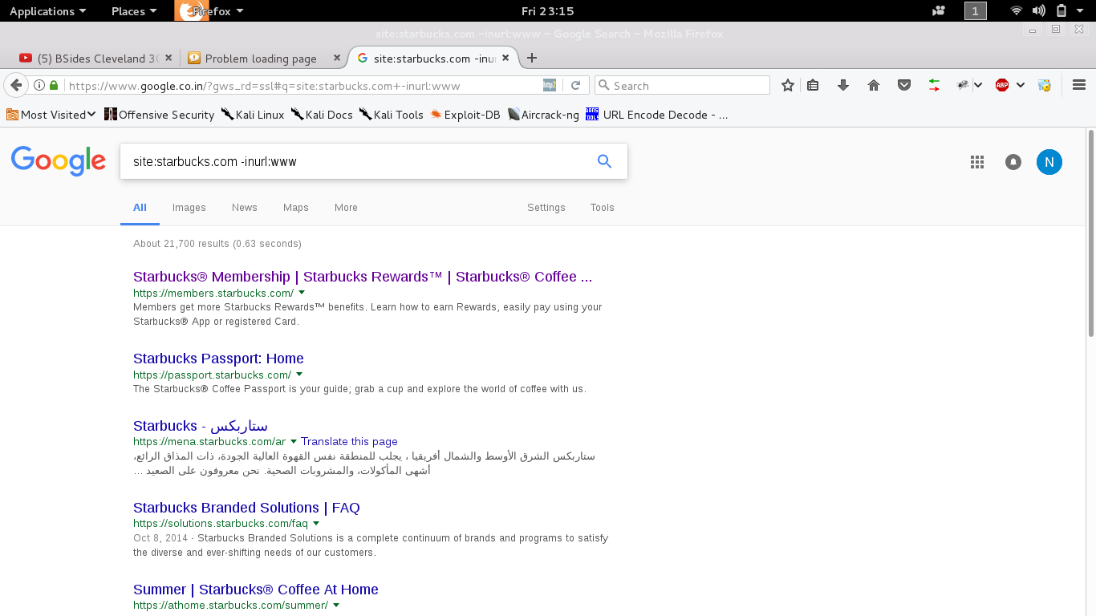Click the Firefox Search box

tap(682, 85)
